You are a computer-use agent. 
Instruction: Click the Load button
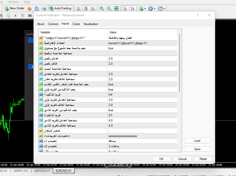(x=197, y=141)
